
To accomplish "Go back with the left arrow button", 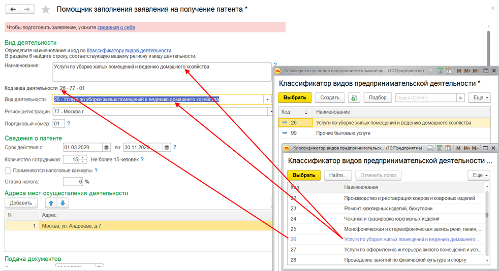I will [x=13, y=9].
